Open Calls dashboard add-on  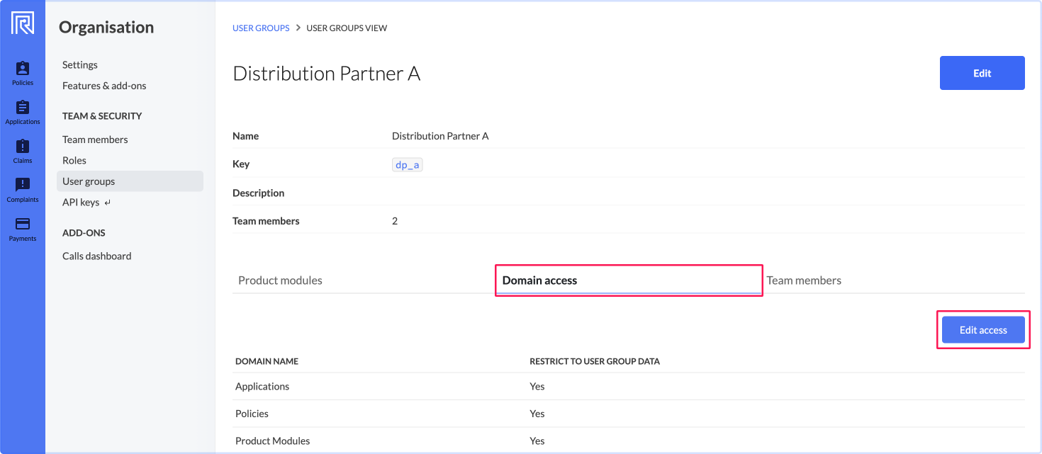96,256
